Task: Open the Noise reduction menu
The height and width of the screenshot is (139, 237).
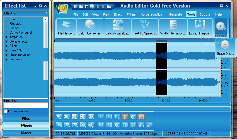Action: [x=151, y=14]
